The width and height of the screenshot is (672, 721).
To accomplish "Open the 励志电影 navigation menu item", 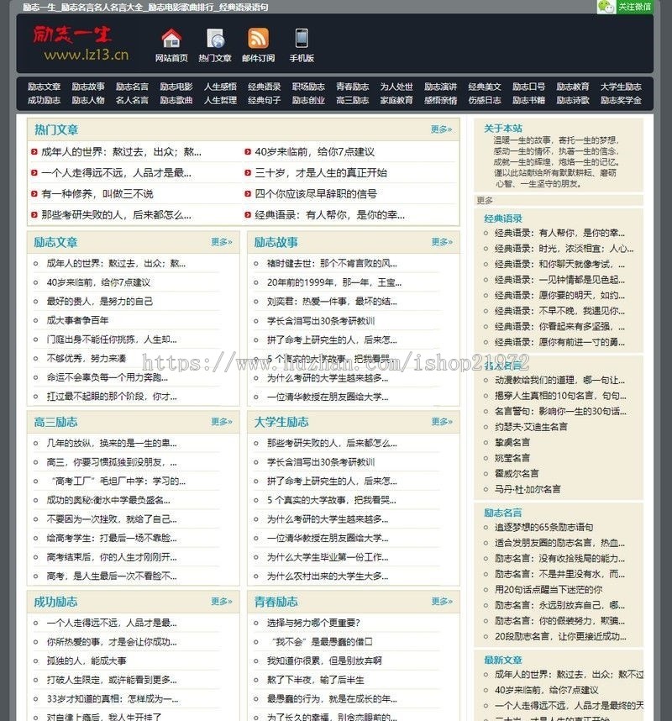I will click(179, 86).
